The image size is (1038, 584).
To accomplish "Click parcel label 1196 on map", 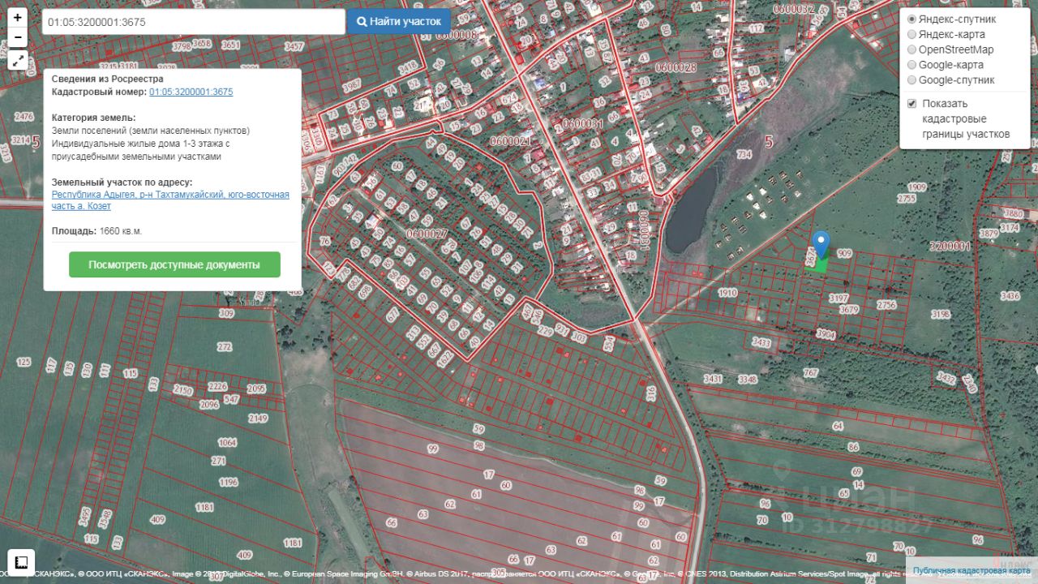I will click(x=229, y=482).
